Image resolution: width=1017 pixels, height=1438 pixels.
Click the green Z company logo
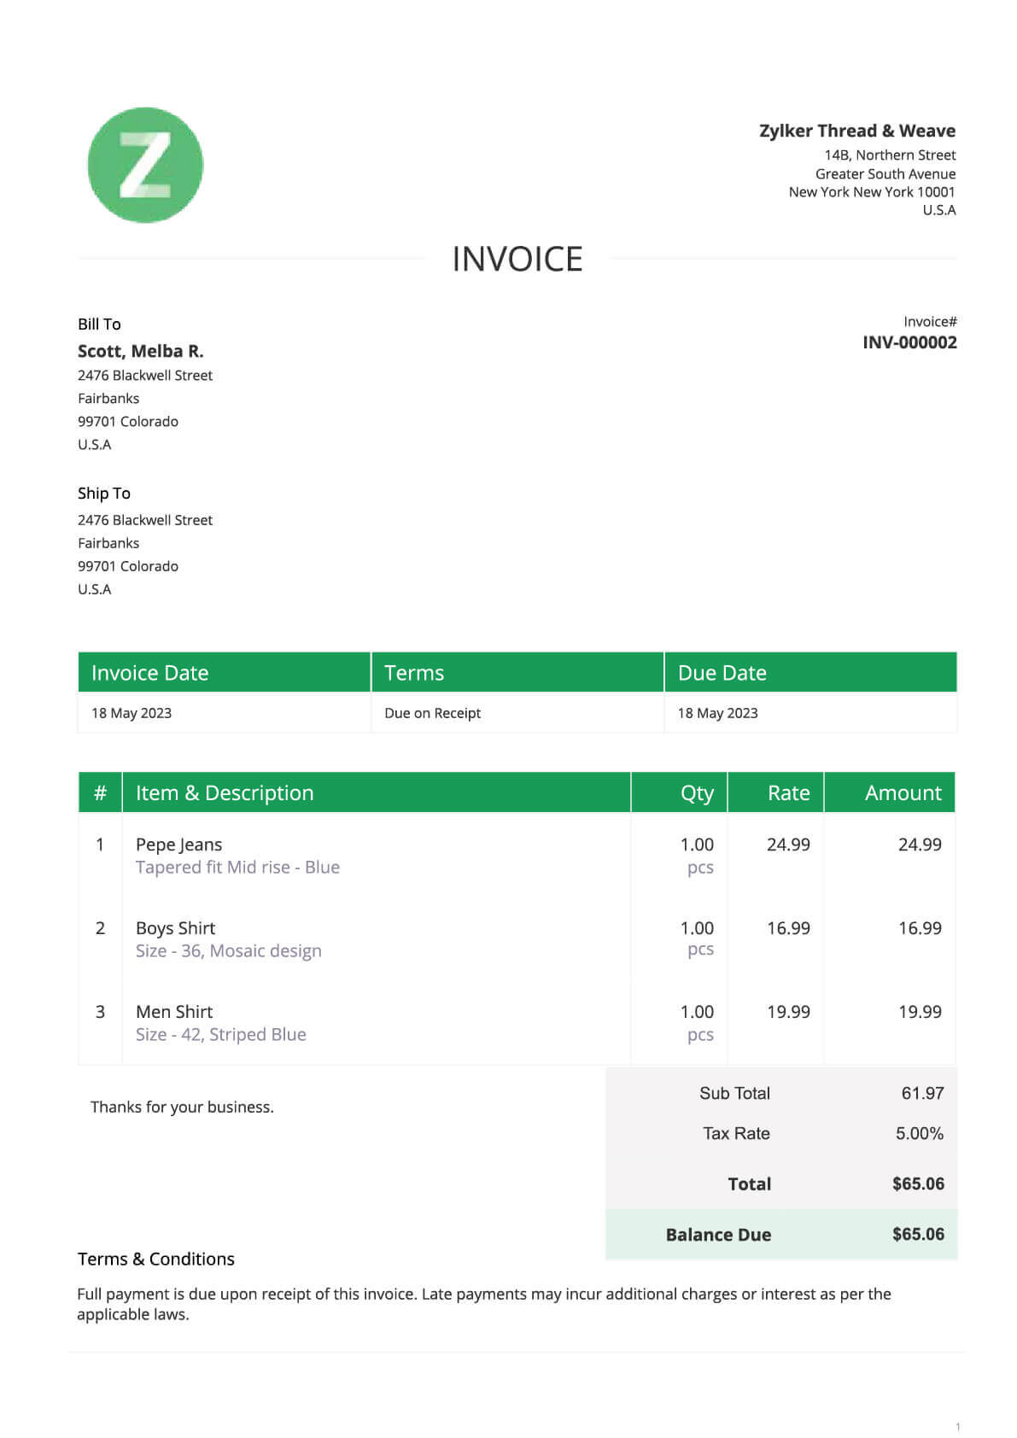point(145,165)
